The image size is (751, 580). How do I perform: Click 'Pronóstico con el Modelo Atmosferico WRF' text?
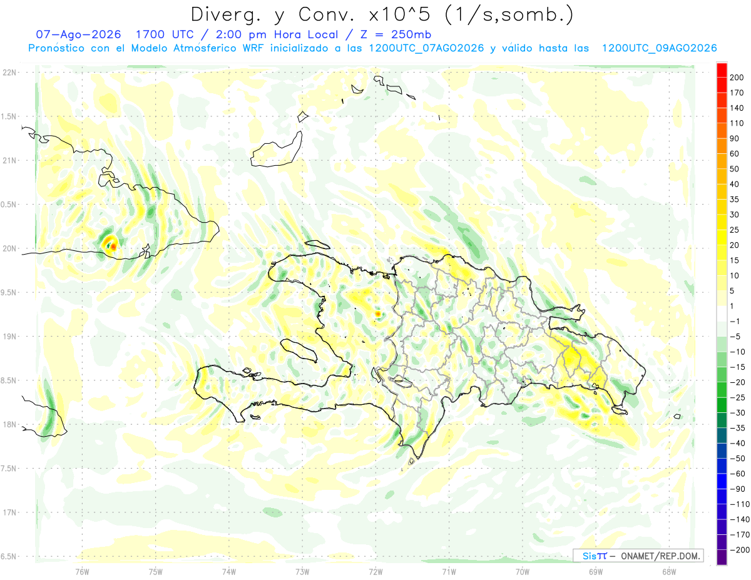(x=148, y=48)
